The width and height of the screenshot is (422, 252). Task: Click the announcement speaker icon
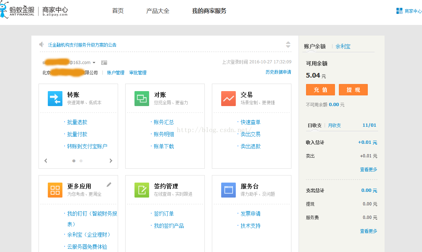pyautogui.click(x=41, y=44)
